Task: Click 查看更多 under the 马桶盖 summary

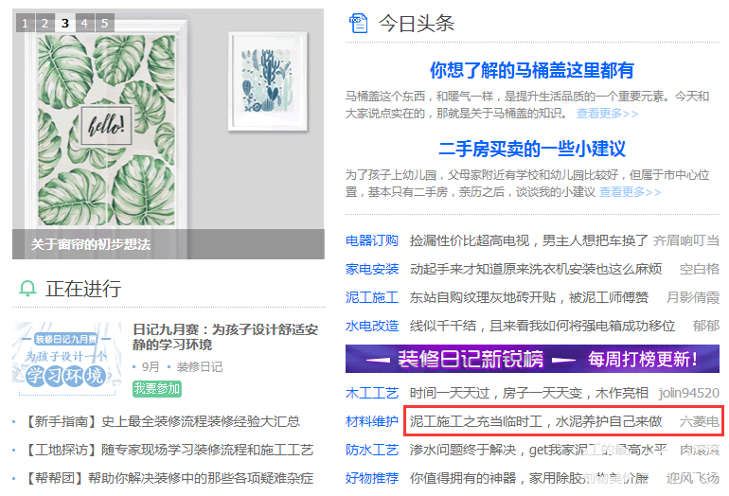Action: coord(607,114)
